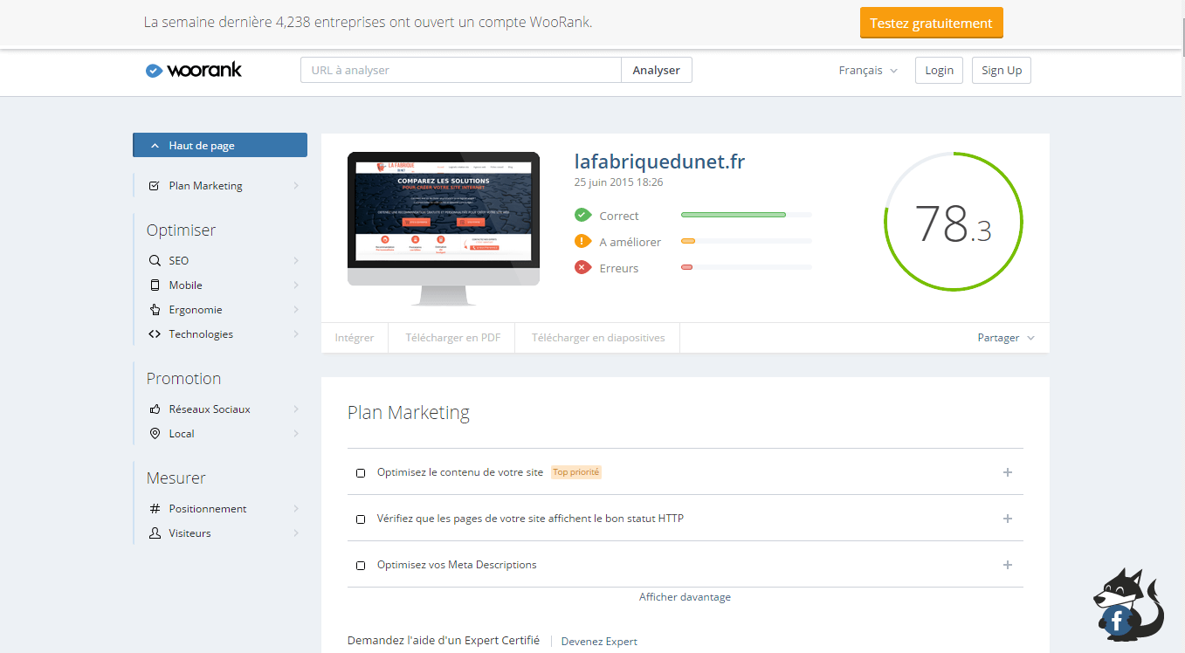The image size is (1185, 653).
Task: Open Positionnement in the sidebar menu
Action: click(x=208, y=509)
